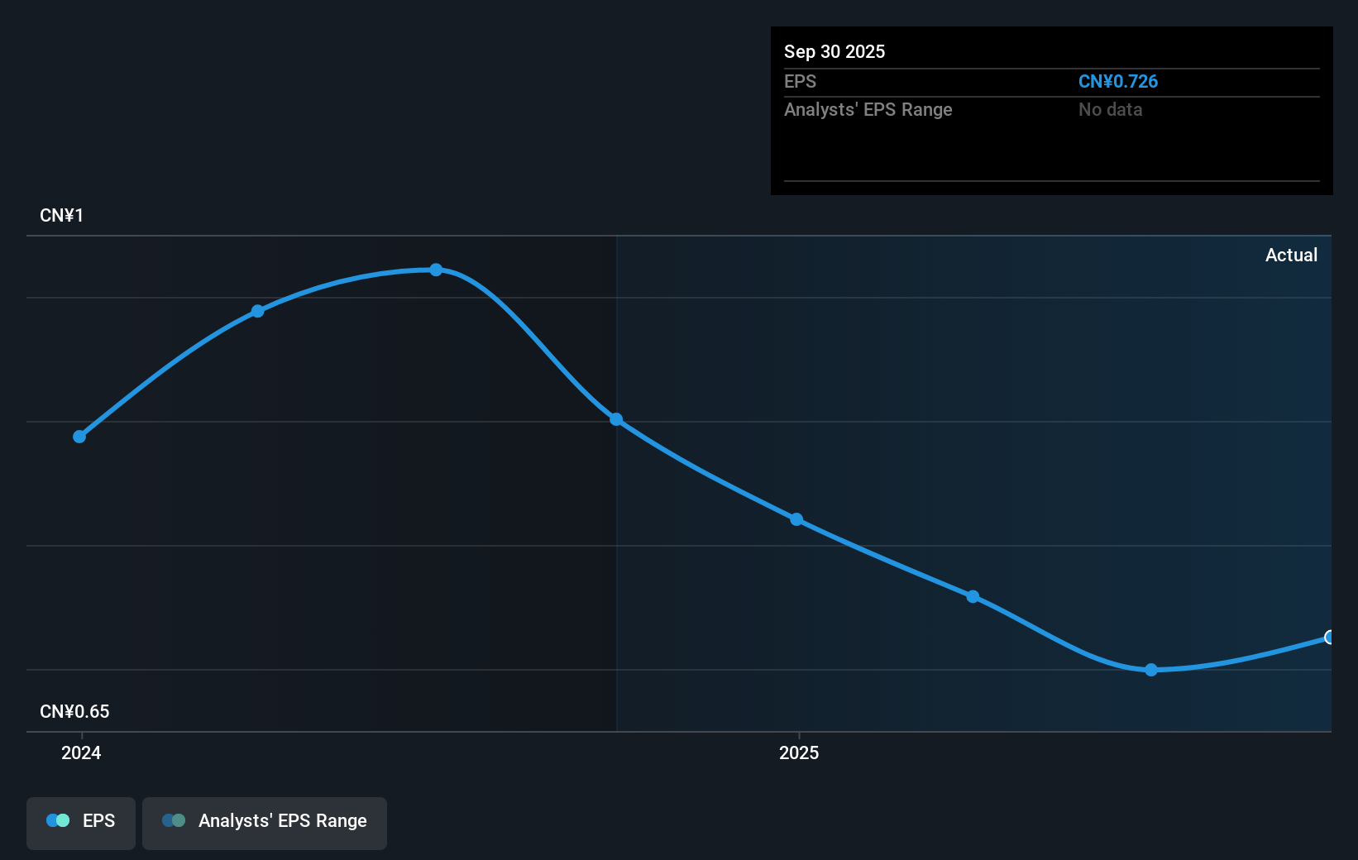Click the CN¥0.726 EPS value in tooltip
The height and width of the screenshot is (860, 1358).
1118,81
